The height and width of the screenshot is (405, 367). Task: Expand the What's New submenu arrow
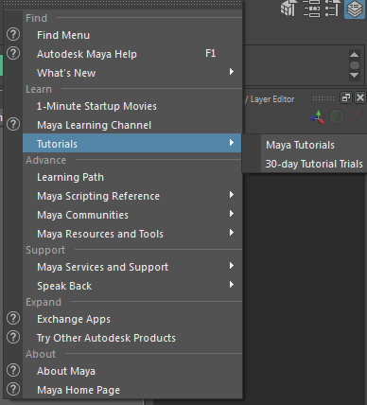(232, 72)
